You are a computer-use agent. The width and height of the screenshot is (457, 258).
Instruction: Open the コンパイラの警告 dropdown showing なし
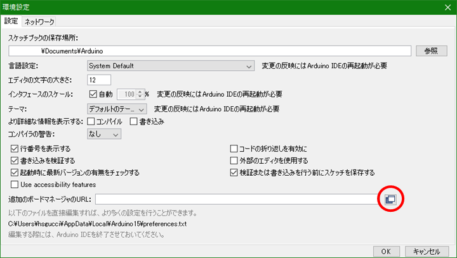[104, 134]
